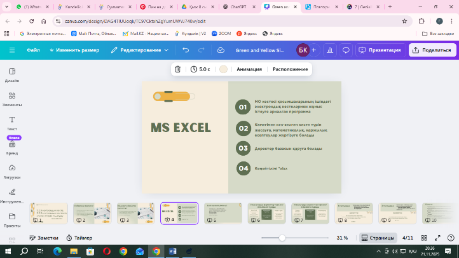Select page 2 thumbnail
459x258 pixels.
click(x=92, y=214)
